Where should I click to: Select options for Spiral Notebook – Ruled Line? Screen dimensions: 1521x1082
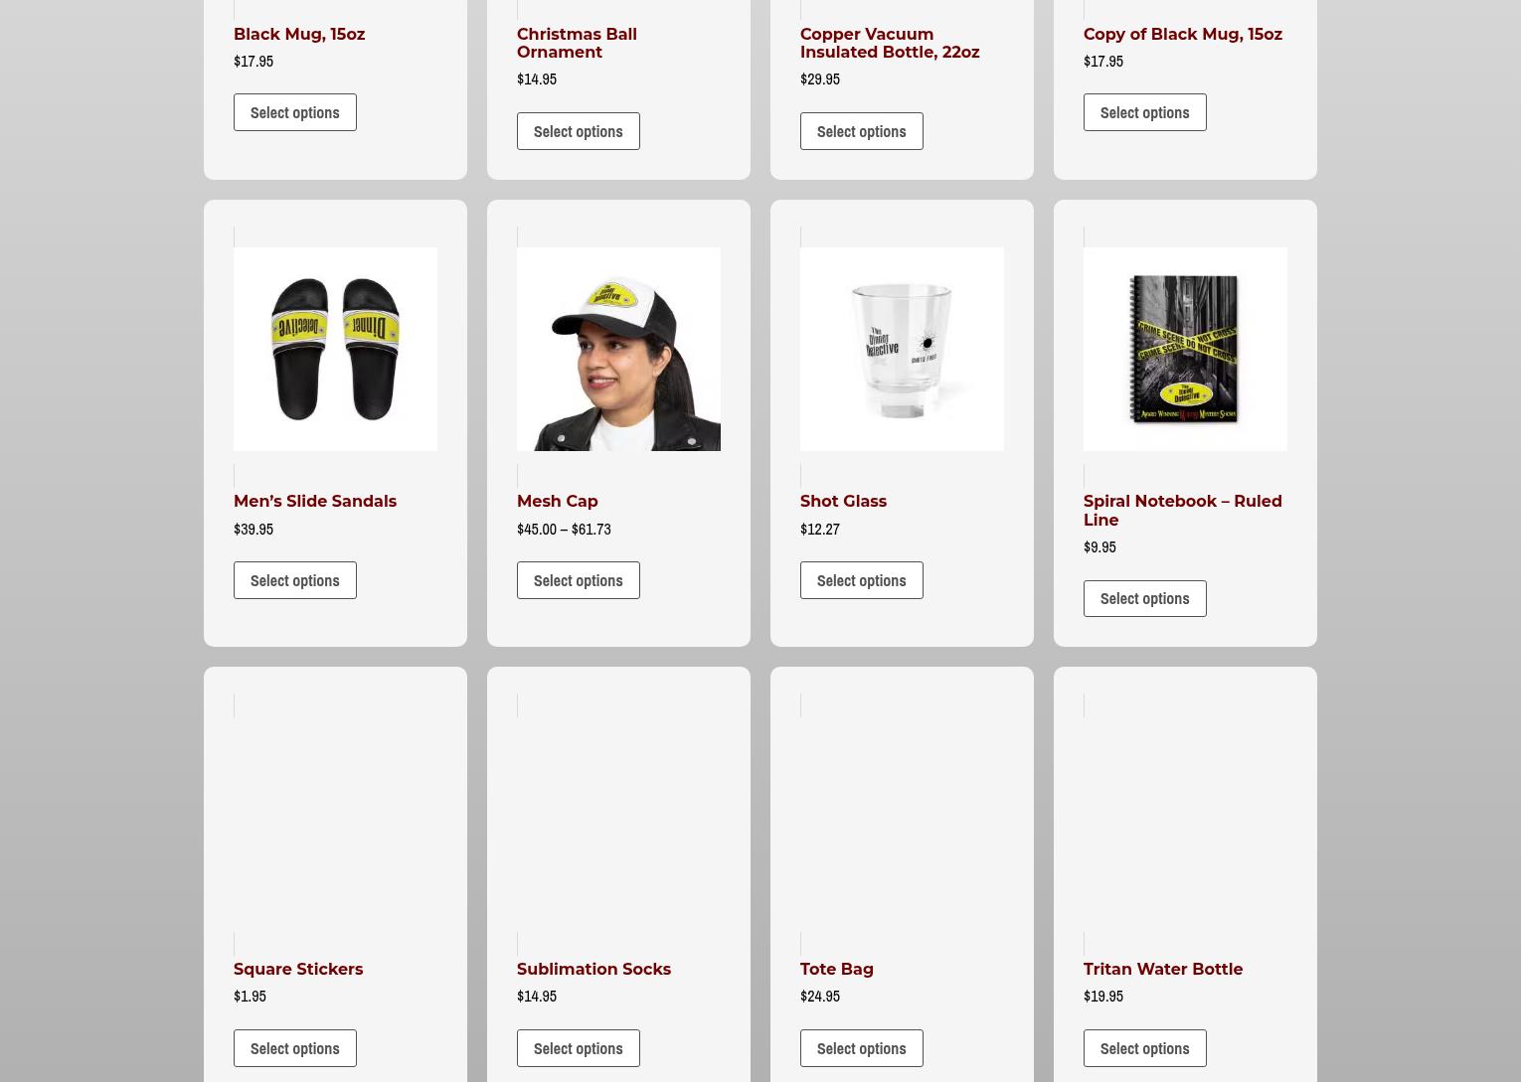1145,598
